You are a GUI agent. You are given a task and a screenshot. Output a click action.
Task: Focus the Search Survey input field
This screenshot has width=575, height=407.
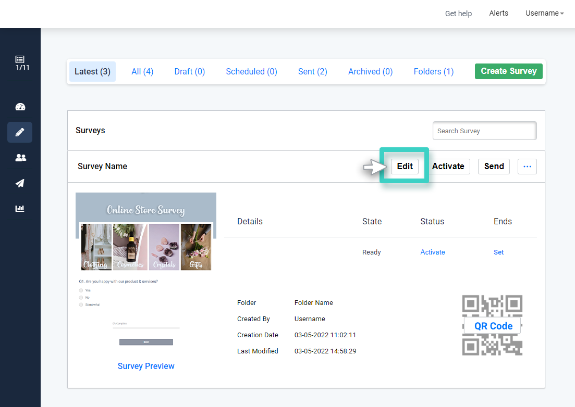pyautogui.click(x=484, y=131)
